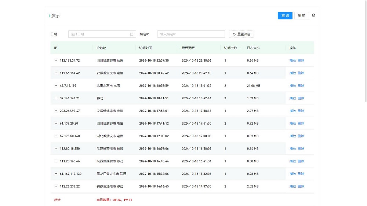Expand row 117.66.154.42
367x206 pixels.
coord(56,73)
